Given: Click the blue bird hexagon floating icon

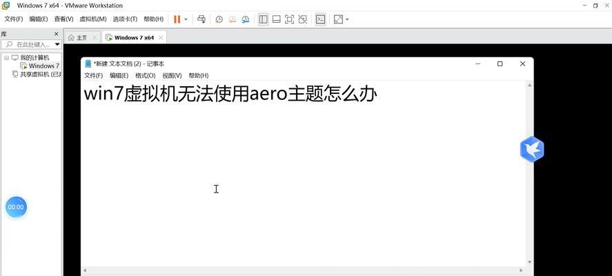Looking at the screenshot, I should click(532, 149).
